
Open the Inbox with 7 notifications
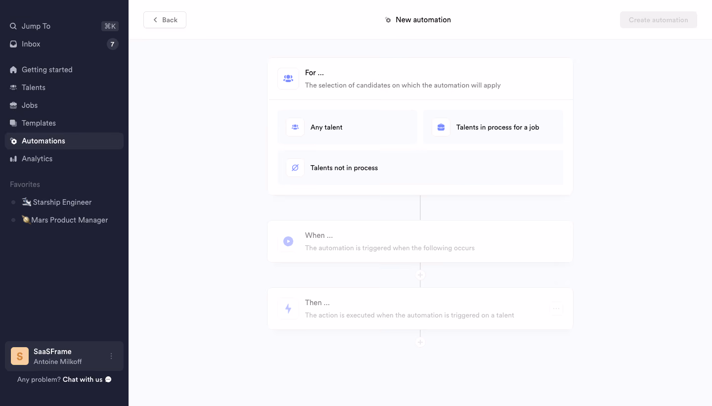(64, 44)
